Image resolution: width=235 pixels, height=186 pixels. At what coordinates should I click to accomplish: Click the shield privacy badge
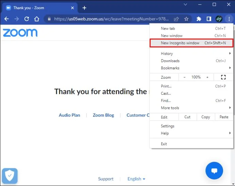tap(10, 176)
